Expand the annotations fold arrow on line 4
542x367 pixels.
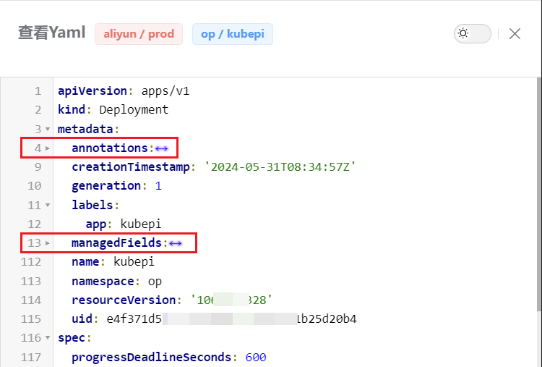48,148
